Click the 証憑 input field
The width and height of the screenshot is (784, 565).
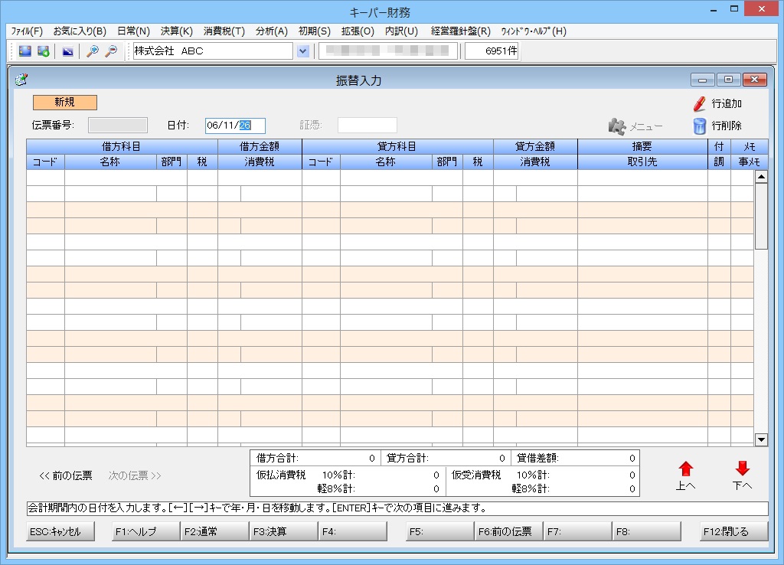367,125
